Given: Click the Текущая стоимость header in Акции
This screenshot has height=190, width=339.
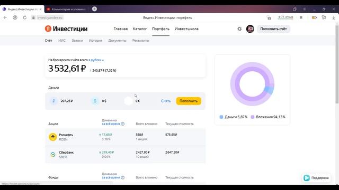Looking at the screenshot, I should click(180, 124).
